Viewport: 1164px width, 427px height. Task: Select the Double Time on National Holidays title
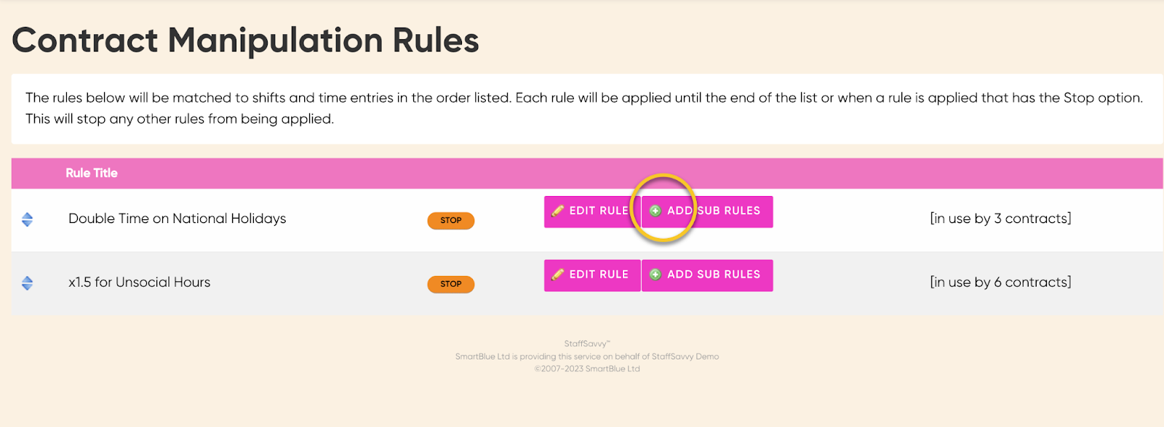coord(178,219)
